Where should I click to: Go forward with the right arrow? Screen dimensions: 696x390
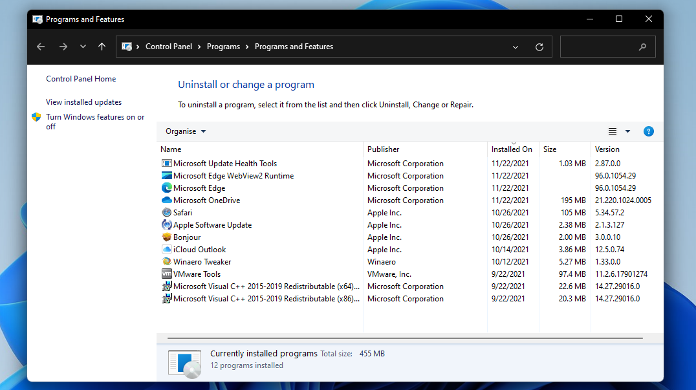click(63, 47)
